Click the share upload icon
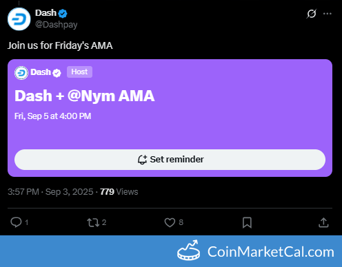The width and height of the screenshot is (342, 267). coord(323,222)
